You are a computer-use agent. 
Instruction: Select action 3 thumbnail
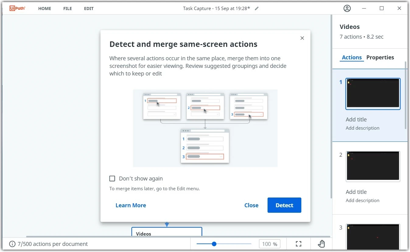373,236
